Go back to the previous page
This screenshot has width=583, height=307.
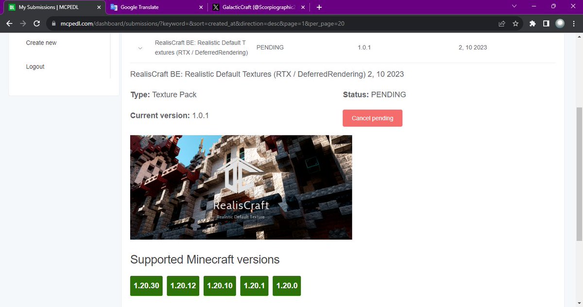click(9, 23)
